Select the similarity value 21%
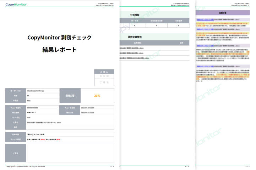 (97, 96)
